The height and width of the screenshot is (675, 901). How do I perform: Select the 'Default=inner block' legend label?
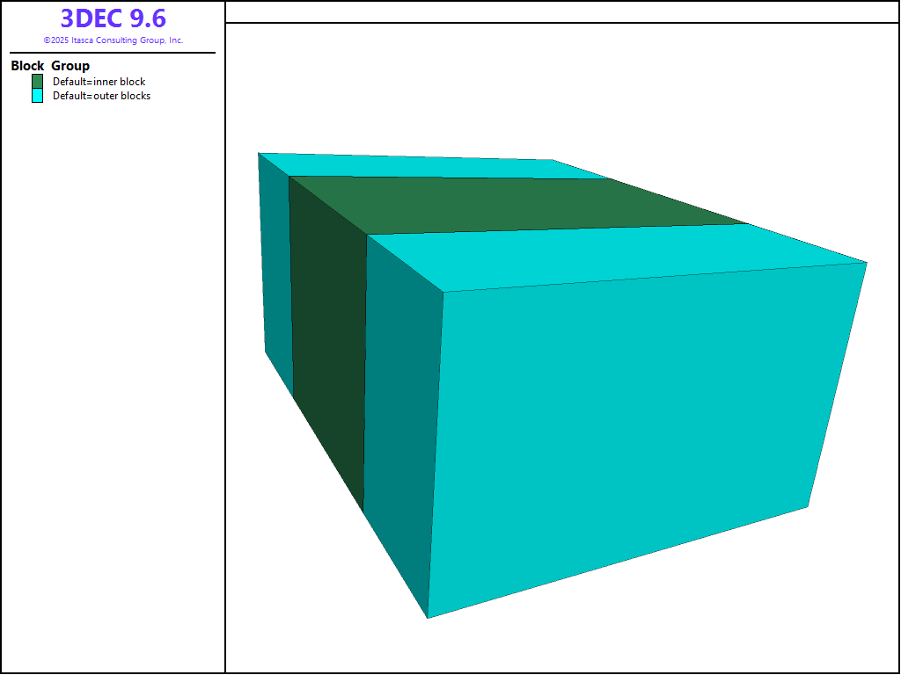tap(99, 82)
